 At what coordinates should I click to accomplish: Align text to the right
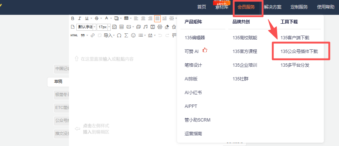(x=150, y=19)
